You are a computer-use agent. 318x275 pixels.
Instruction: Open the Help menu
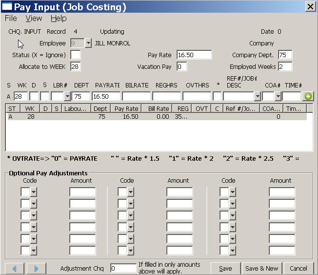[x=59, y=18]
